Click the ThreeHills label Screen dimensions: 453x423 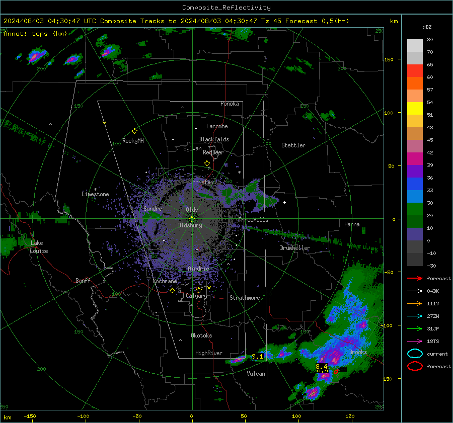coord(253,220)
